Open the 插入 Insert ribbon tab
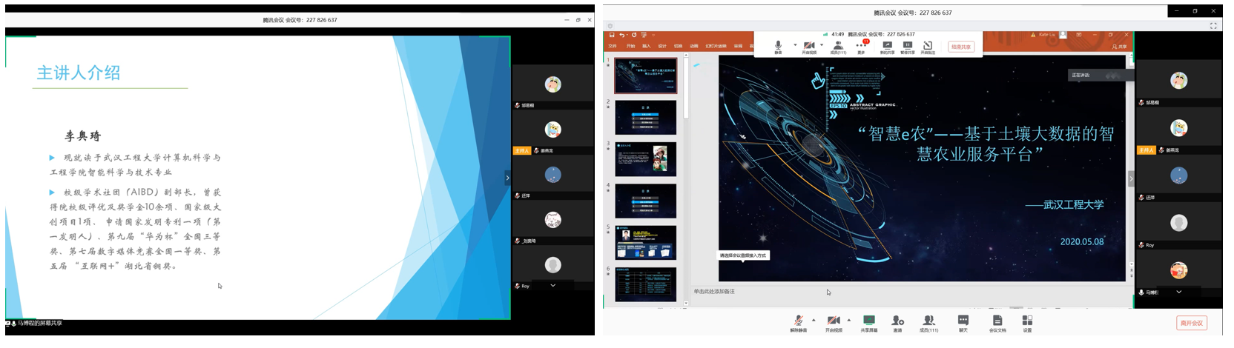Screen dimensions: 1234x348 tap(646, 46)
